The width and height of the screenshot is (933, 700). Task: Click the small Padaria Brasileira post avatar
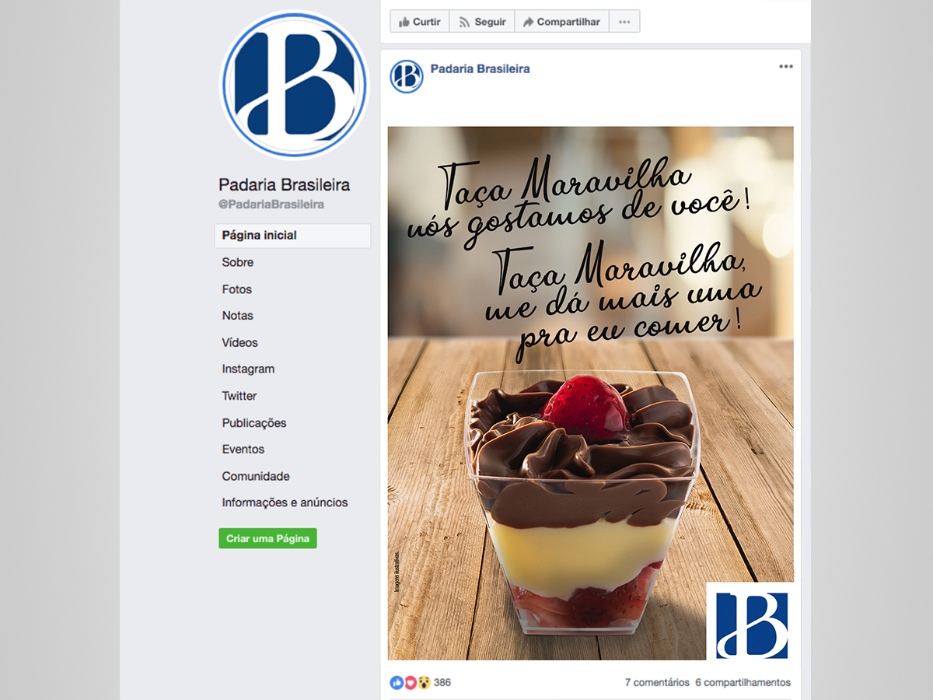(x=407, y=76)
